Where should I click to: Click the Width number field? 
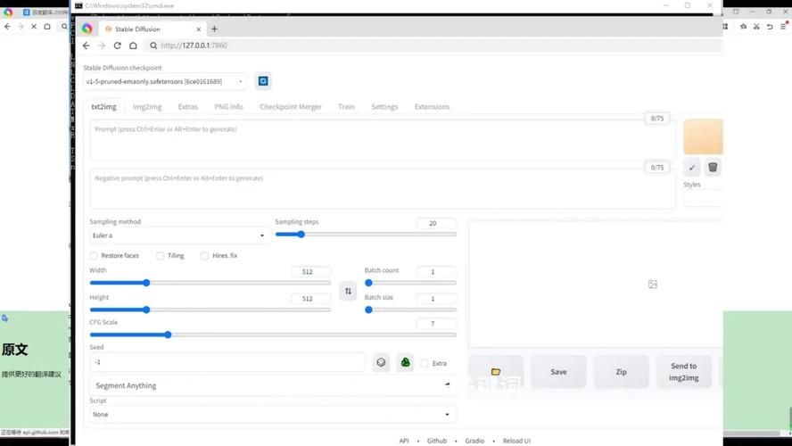(310, 272)
